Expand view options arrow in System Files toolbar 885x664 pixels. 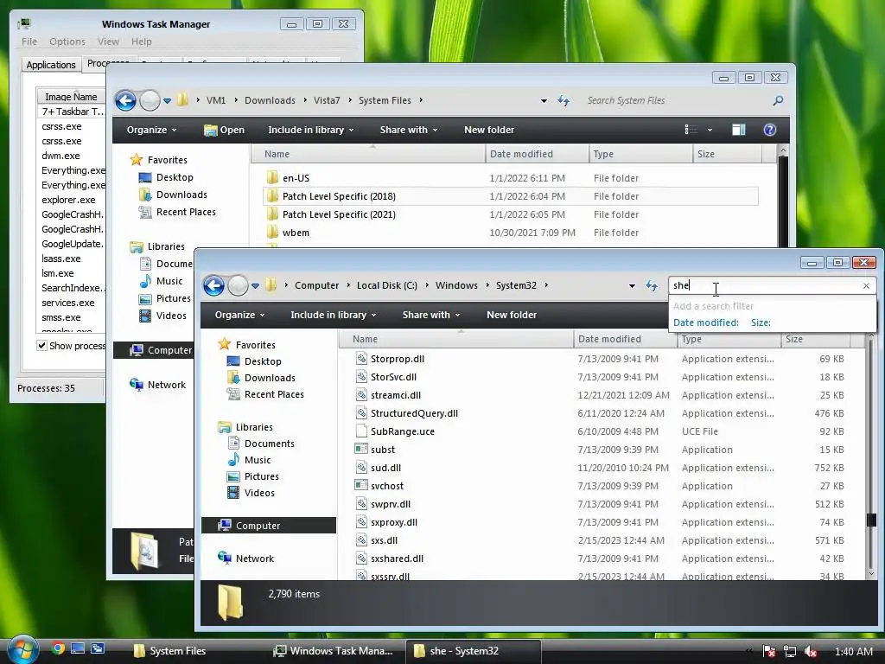click(710, 130)
